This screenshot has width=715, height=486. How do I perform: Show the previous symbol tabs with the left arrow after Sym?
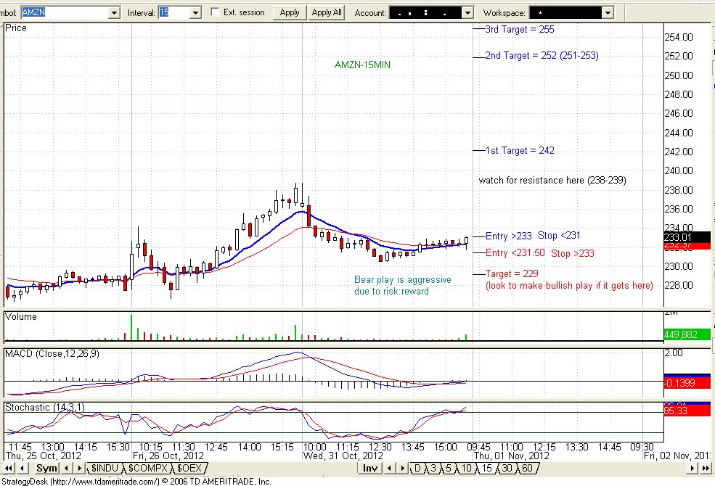click(67, 468)
